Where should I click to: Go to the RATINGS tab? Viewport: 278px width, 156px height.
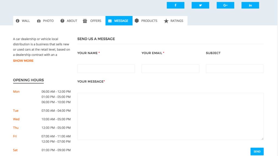(x=174, y=21)
